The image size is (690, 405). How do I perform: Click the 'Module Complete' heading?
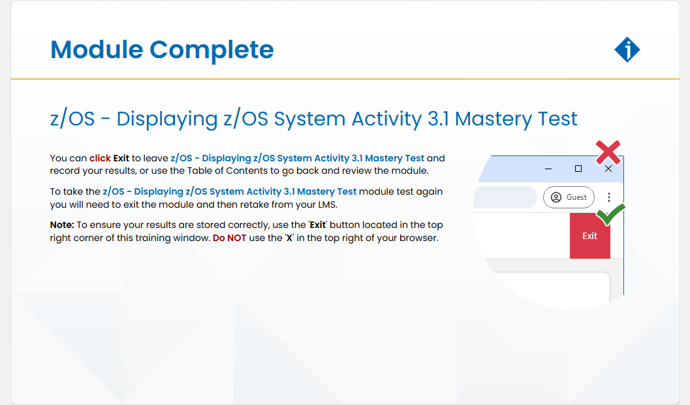point(162,50)
